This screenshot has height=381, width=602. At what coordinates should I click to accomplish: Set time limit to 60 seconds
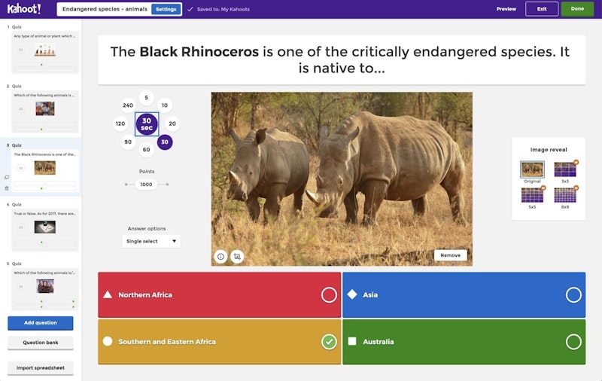click(x=146, y=149)
